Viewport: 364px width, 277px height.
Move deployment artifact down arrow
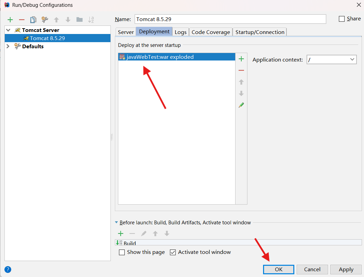(241, 93)
